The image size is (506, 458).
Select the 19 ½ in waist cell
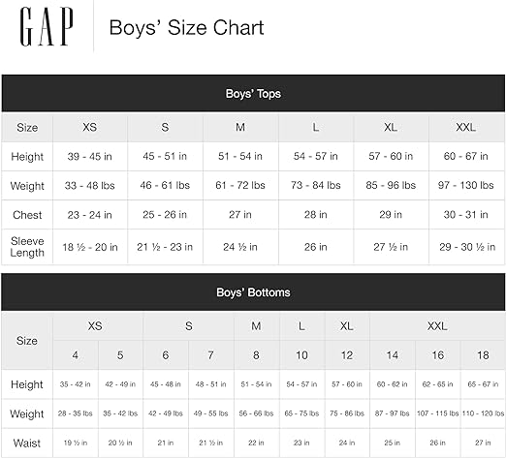tap(76, 443)
